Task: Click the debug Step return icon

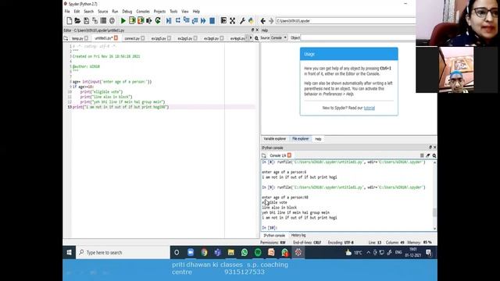Action: 195,21
